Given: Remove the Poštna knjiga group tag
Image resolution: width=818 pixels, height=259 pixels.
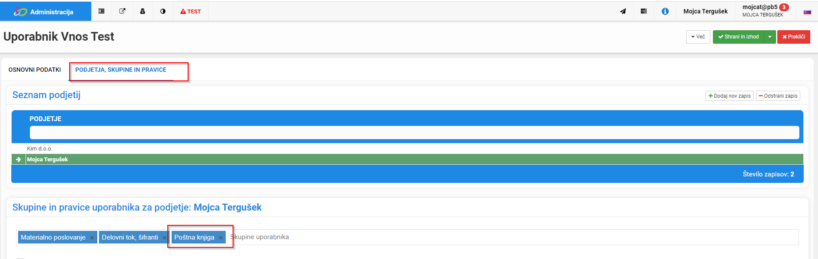Looking at the screenshot, I should (x=220, y=238).
